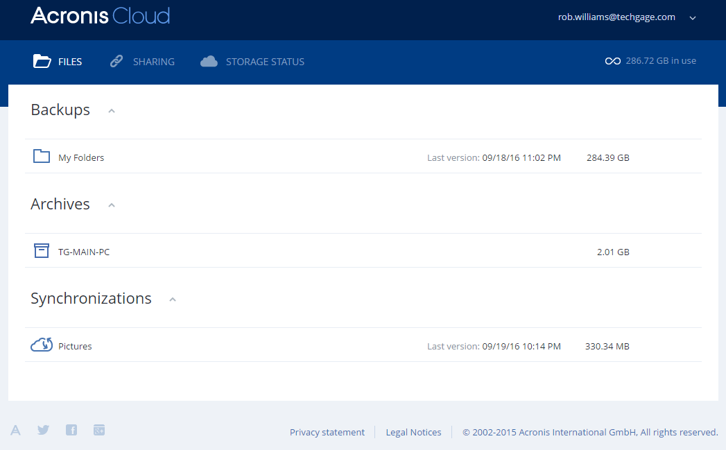This screenshot has height=450, width=726.
Task: Click the 09/18/16 11:02 PM version date
Action: 521,158
